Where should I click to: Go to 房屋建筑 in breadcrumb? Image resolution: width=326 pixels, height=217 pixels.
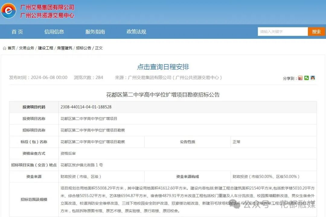pyautogui.click(x=65, y=48)
